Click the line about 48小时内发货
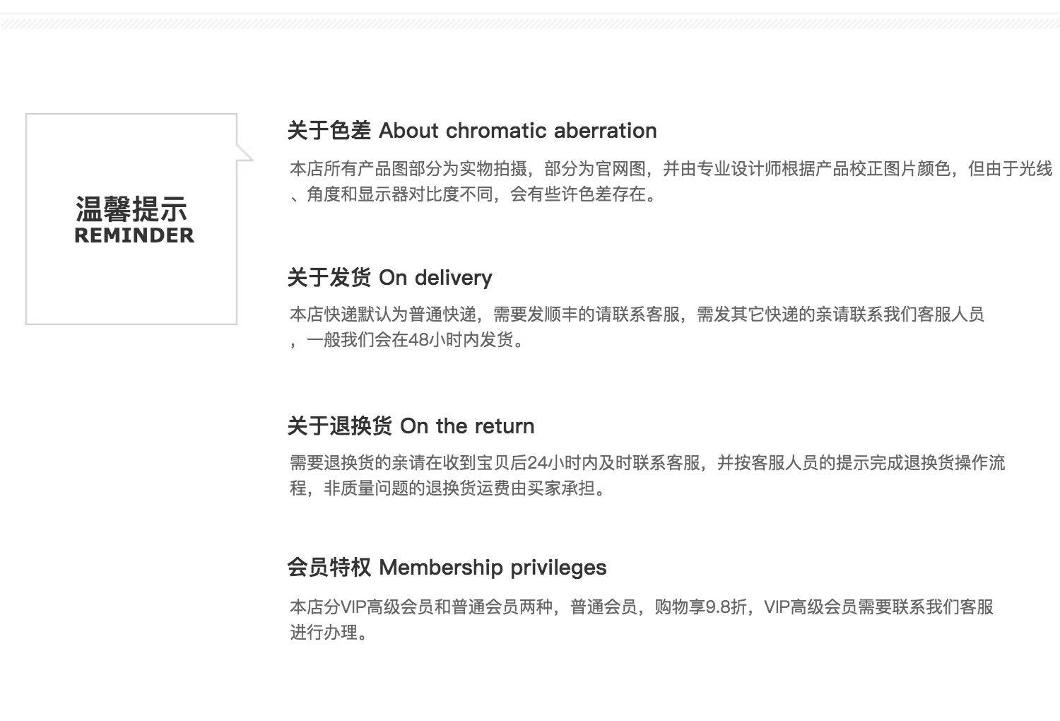This screenshot has height=721, width=1060. coord(408,340)
